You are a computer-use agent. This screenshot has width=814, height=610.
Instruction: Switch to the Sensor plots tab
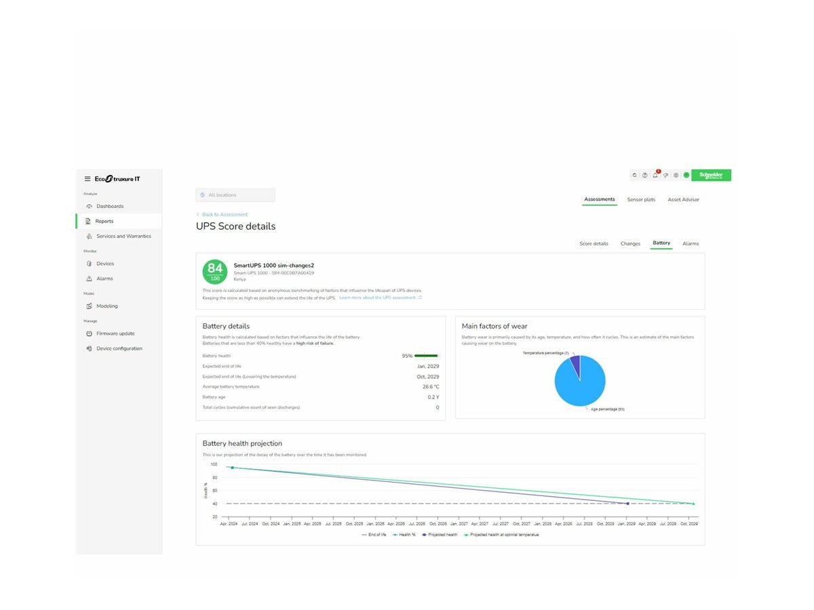641,199
